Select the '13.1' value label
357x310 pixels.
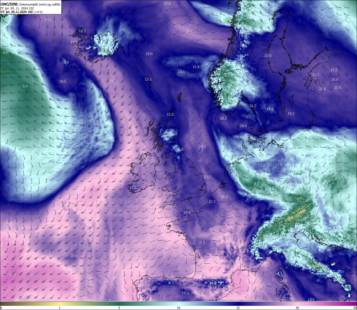[x=181, y=71]
